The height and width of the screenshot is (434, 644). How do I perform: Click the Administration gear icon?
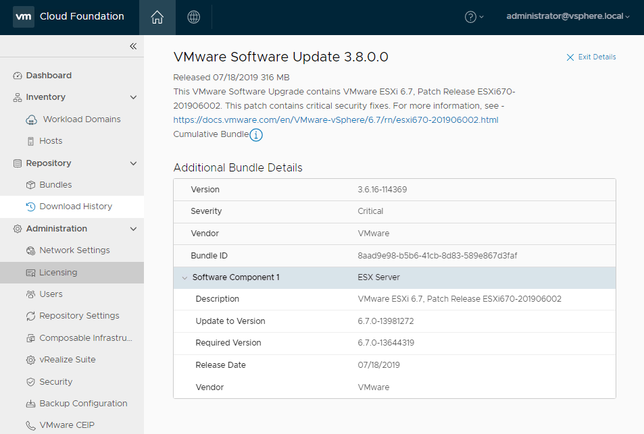(x=18, y=229)
